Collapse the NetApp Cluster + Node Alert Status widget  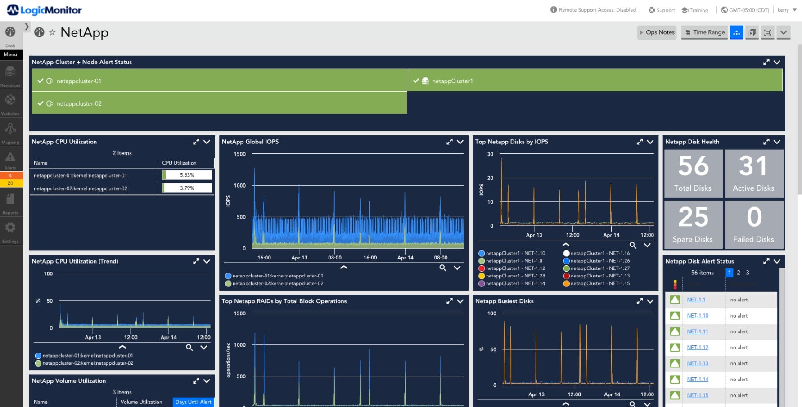(776, 62)
